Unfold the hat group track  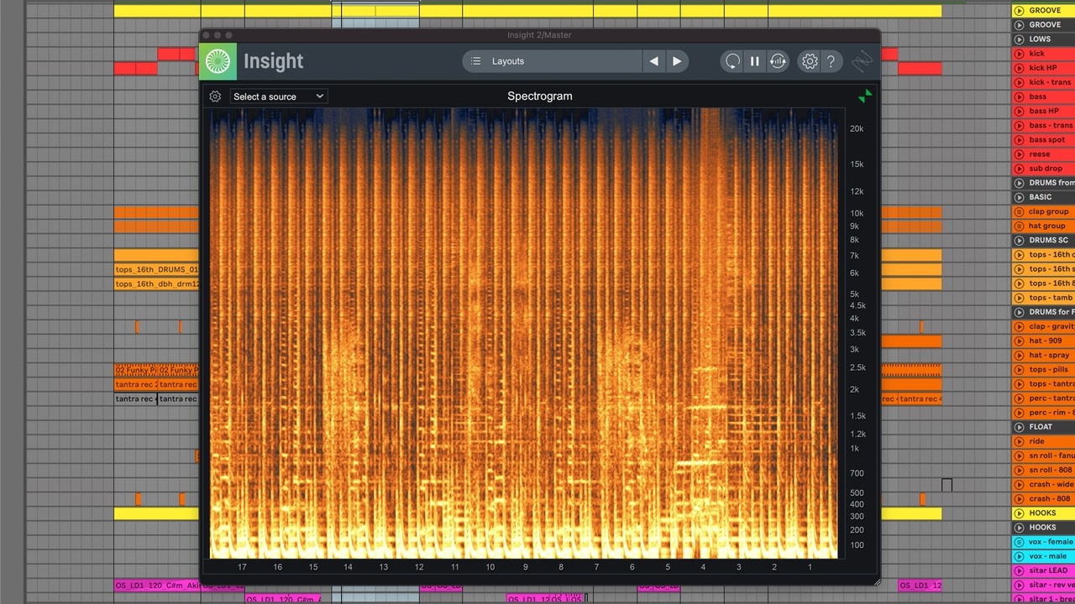pos(1019,226)
